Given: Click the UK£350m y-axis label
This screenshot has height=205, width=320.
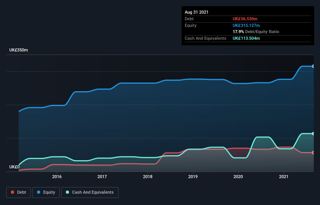Looking at the screenshot, I should [x=19, y=50].
